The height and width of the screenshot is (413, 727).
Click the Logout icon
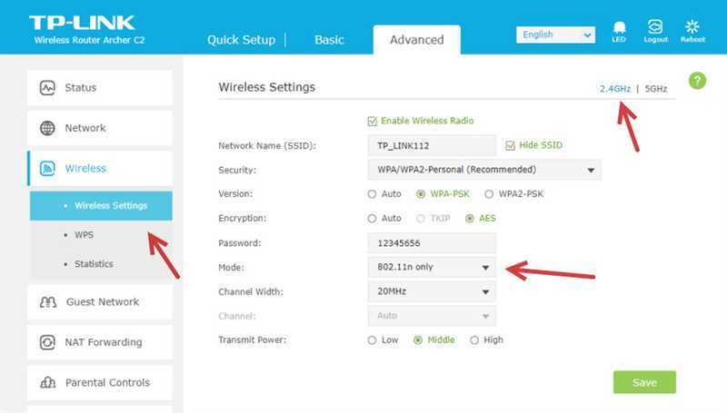pyautogui.click(x=655, y=27)
